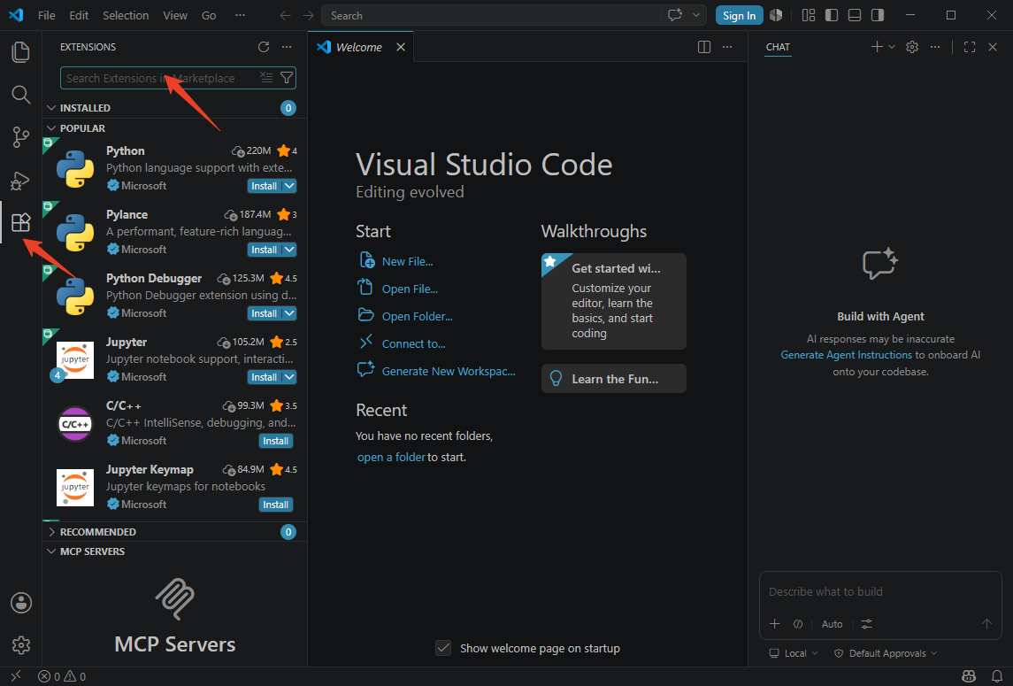Open the Source Control view

point(20,137)
